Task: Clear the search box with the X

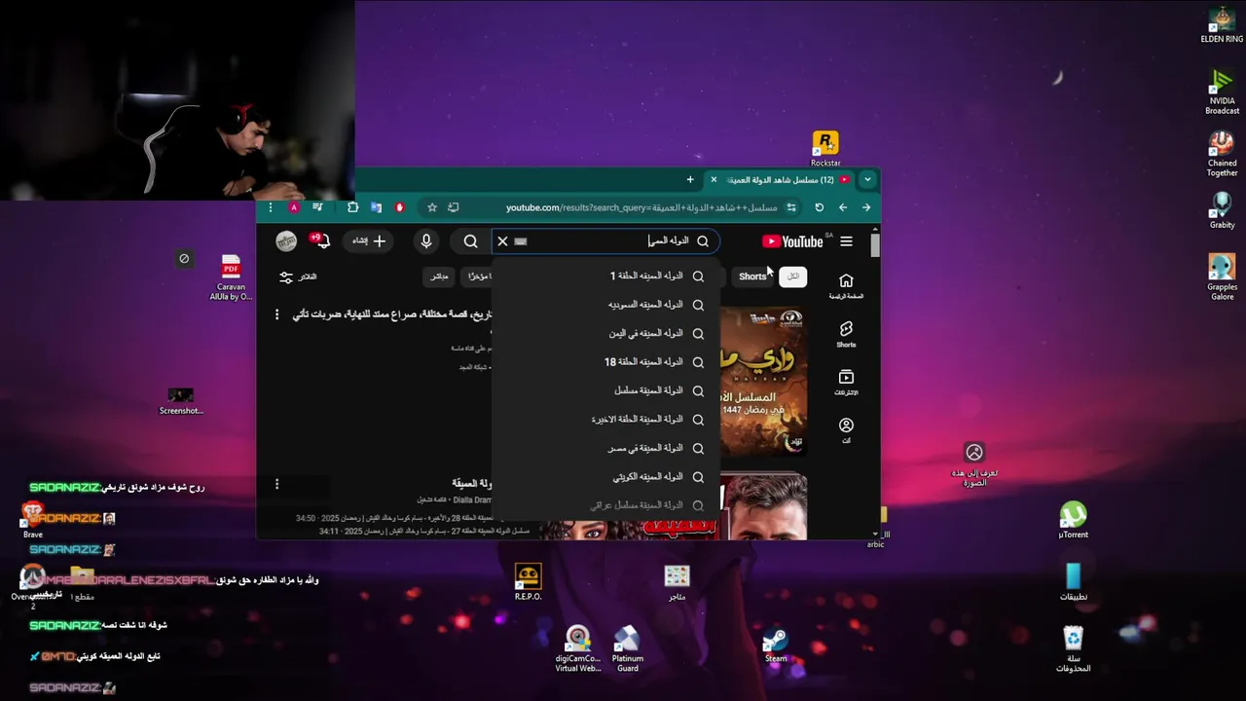Action: pyautogui.click(x=502, y=241)
